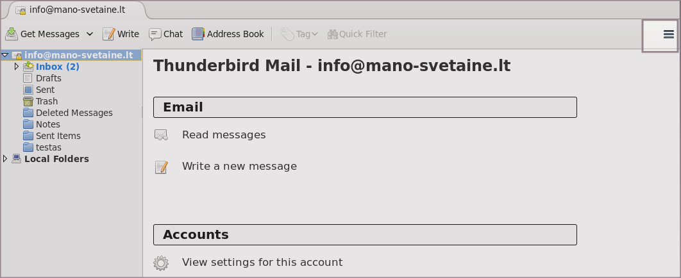Open the Thunderbird hamburger menu
The height and width of the screenshot is (278, 681).
tap(669, 35)
